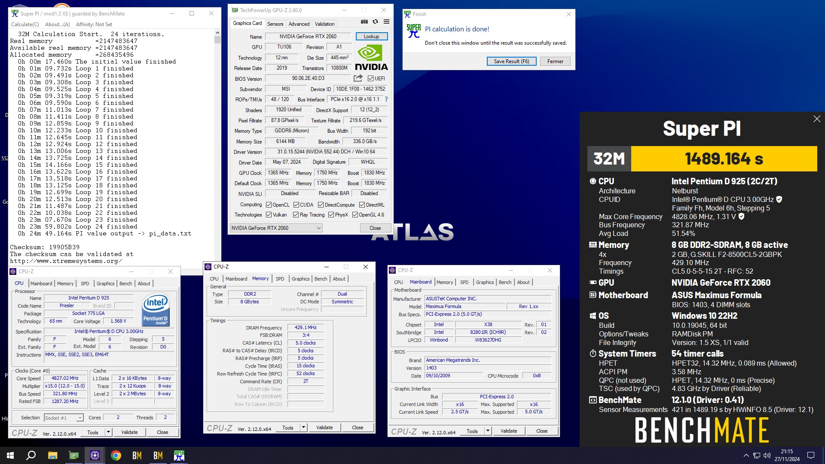Screen dimensions: 825x464
Task: Click GPU-Z refresh icon
Action: tap(375, 21)
